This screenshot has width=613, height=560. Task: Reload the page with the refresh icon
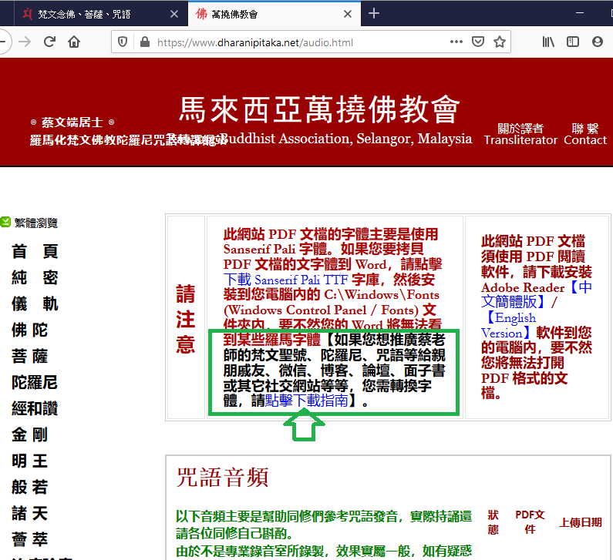click(49, 42)
